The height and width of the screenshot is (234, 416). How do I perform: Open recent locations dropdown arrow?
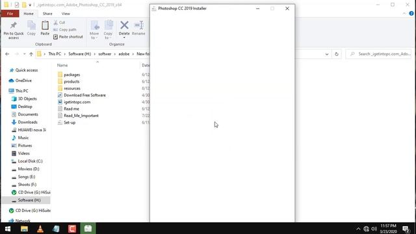pyautogui.click(x=24, y=54)
